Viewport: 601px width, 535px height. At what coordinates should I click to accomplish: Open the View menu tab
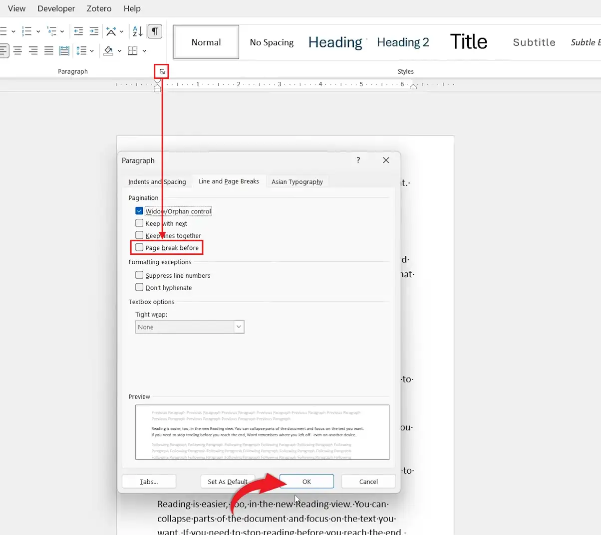pyautogui.click(x=16, y=8)
